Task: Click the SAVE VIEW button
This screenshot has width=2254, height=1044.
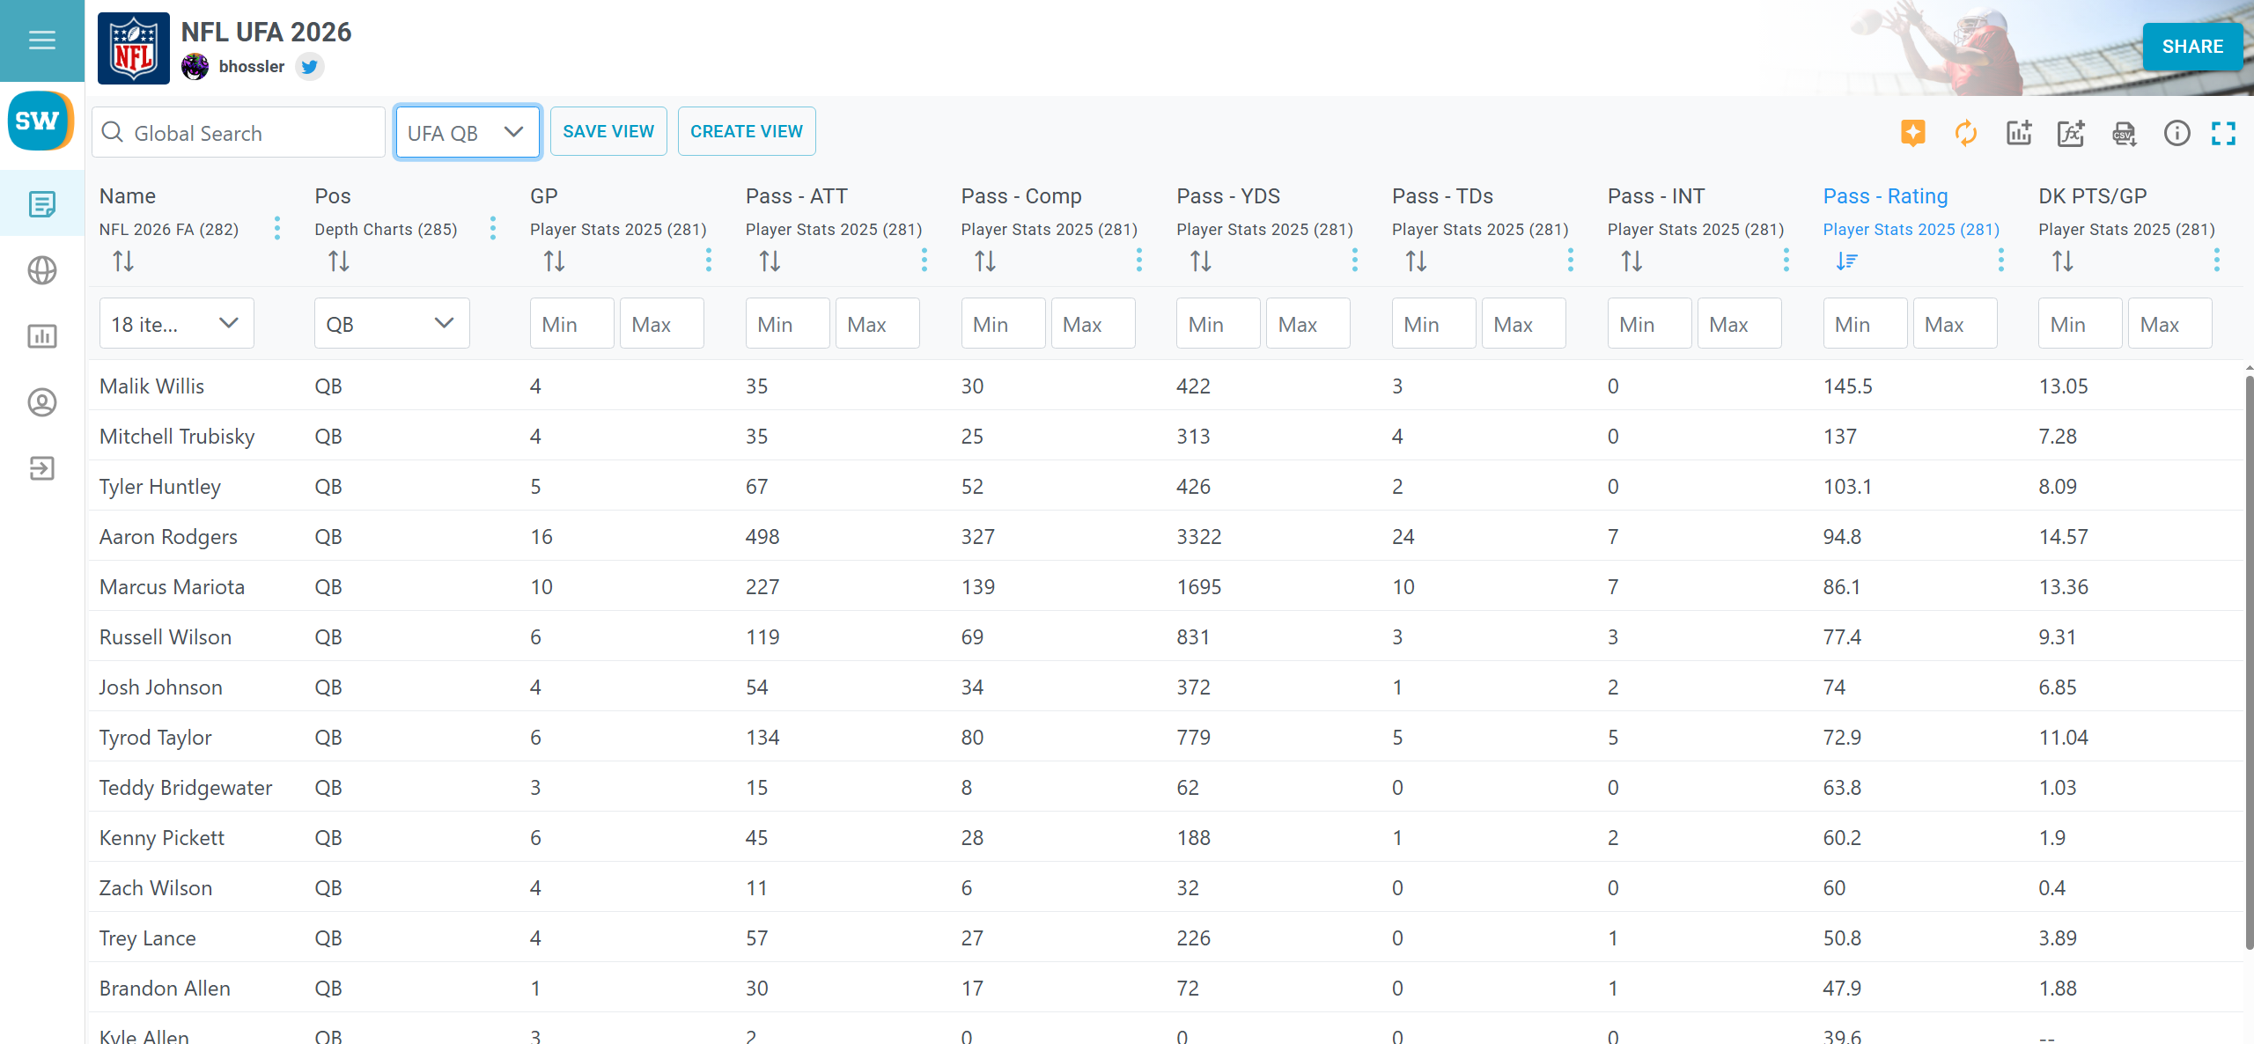Action: click(608, 131)
